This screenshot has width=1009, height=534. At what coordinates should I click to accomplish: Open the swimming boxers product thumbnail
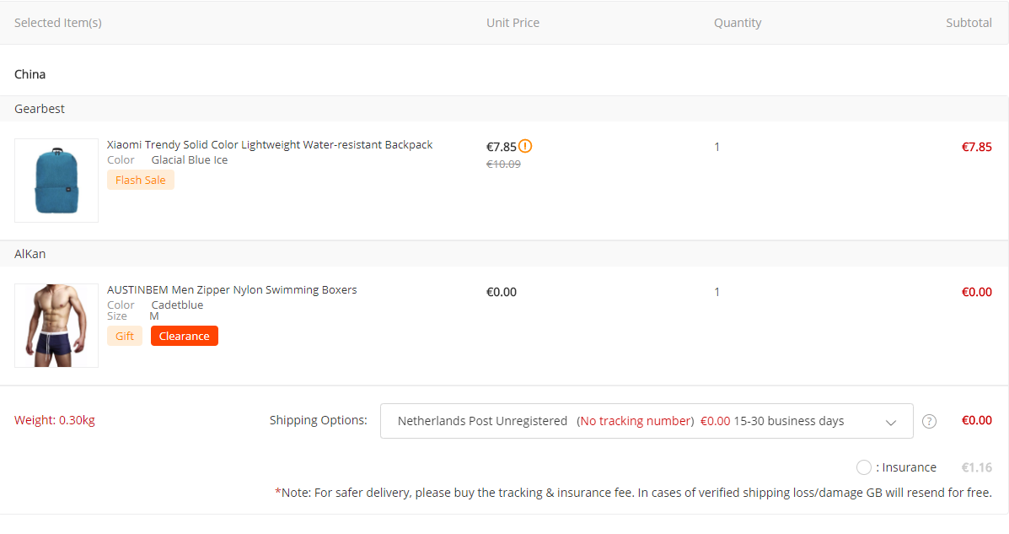(x=56, y=326)
